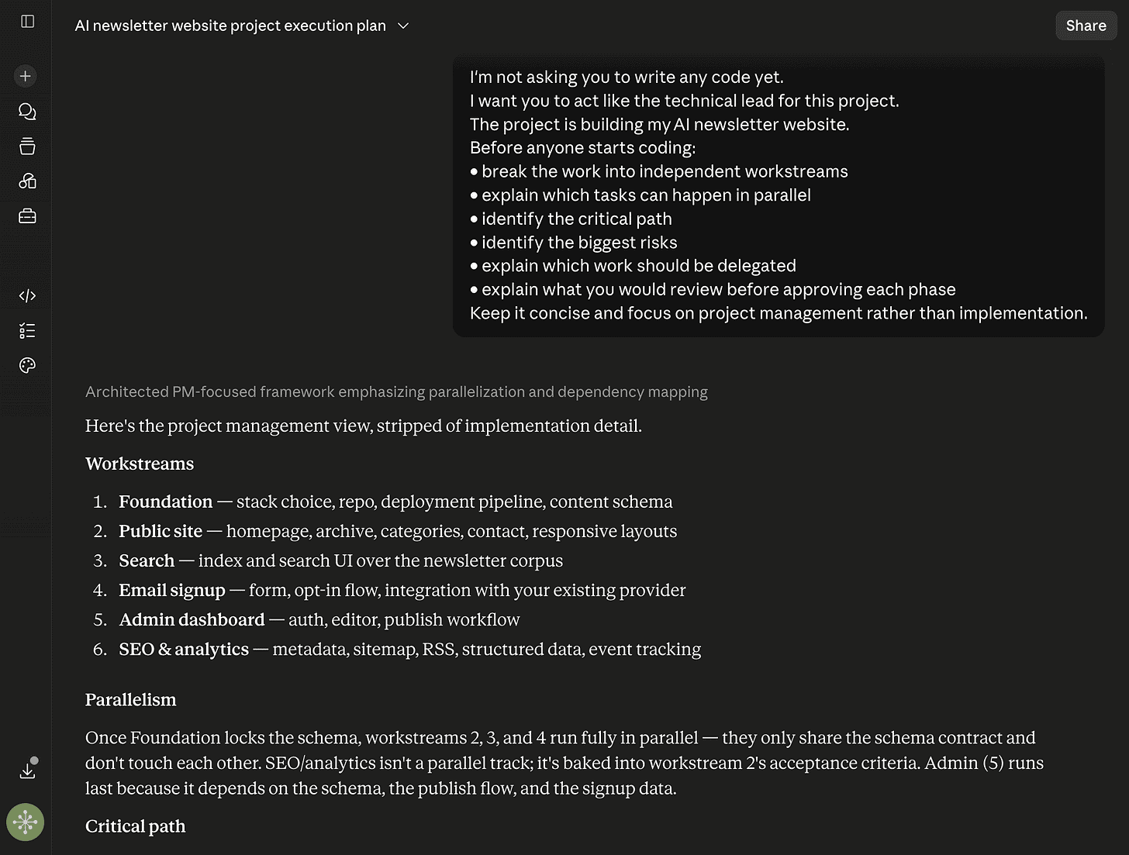Open the user avatar at bottom left

pyautogui.click(x=26, y=822)
